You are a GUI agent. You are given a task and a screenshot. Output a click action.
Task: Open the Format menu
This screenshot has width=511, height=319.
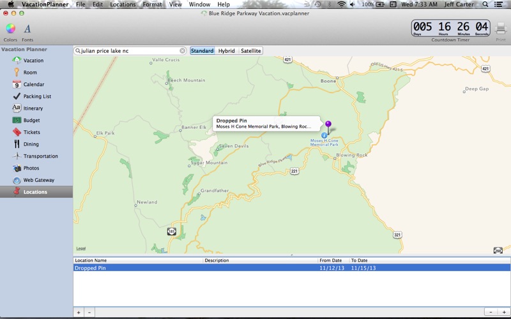coord(152,4)
